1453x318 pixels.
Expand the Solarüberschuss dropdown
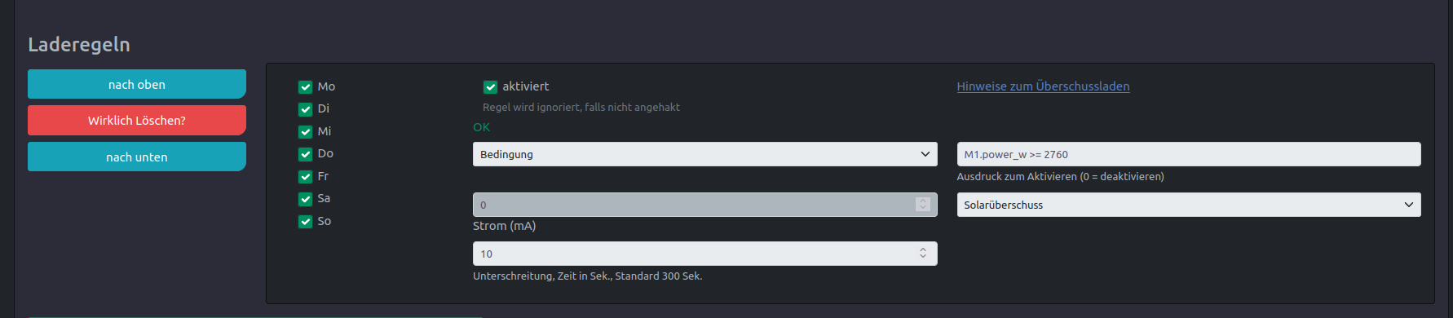tap(1189, 205)
